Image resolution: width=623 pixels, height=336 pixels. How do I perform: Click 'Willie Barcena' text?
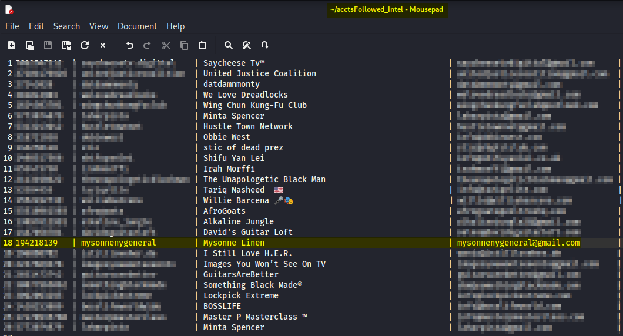[x=236, y=200]
